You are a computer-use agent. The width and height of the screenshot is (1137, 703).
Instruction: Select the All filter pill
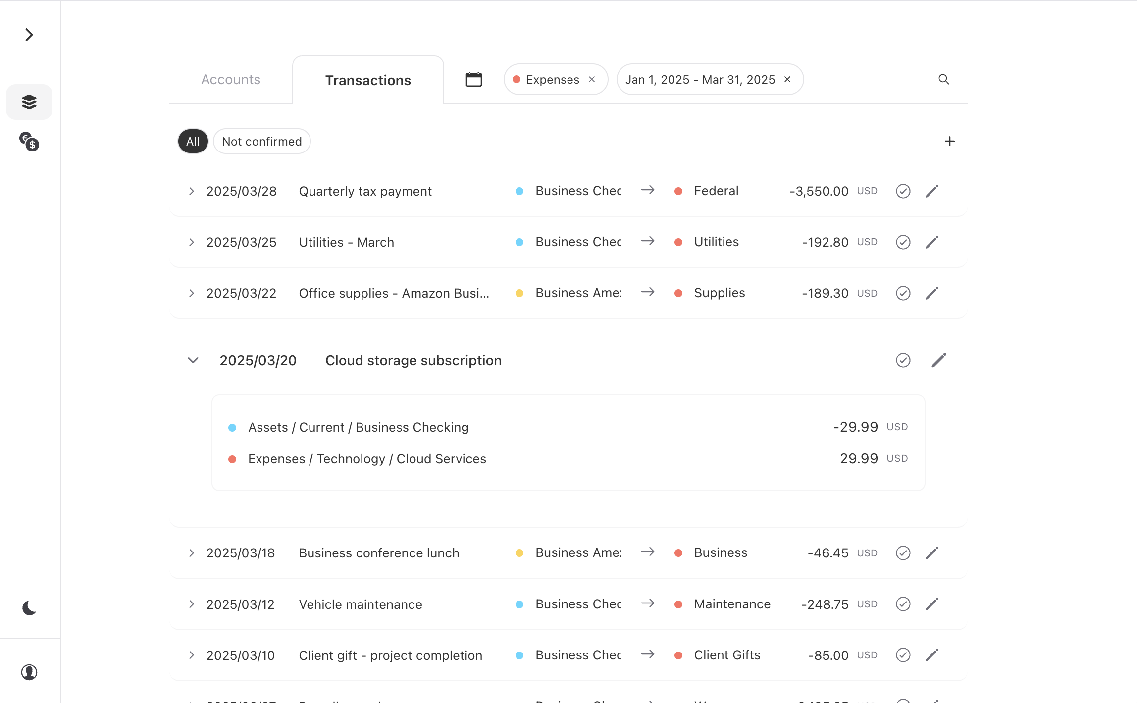coord(193,142)
